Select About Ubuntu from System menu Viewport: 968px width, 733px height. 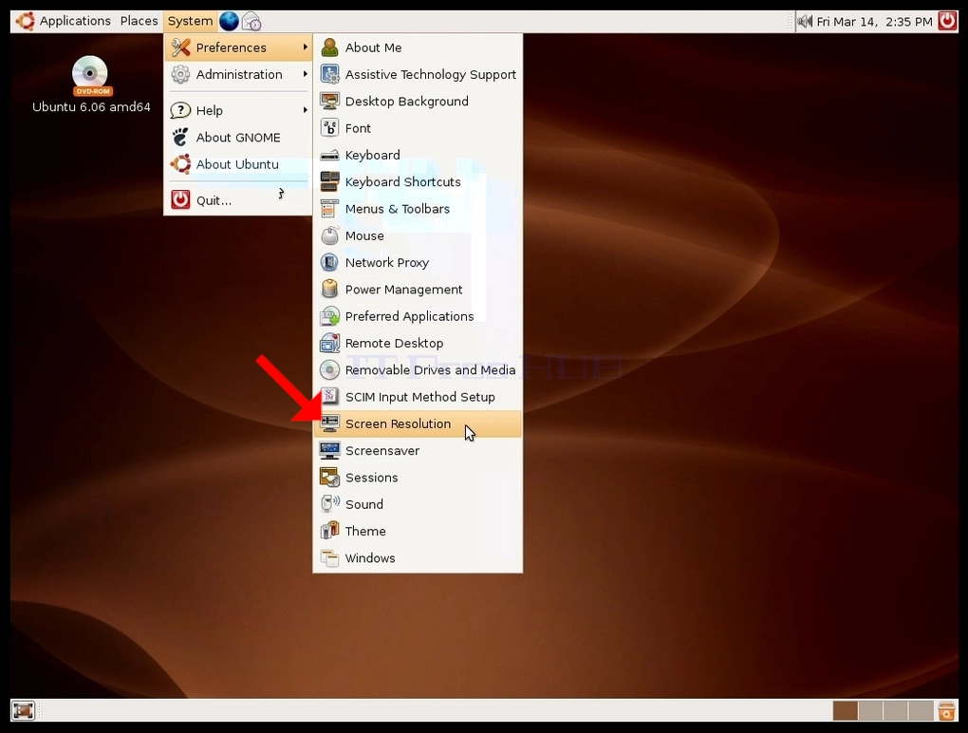tap(238, 164)
